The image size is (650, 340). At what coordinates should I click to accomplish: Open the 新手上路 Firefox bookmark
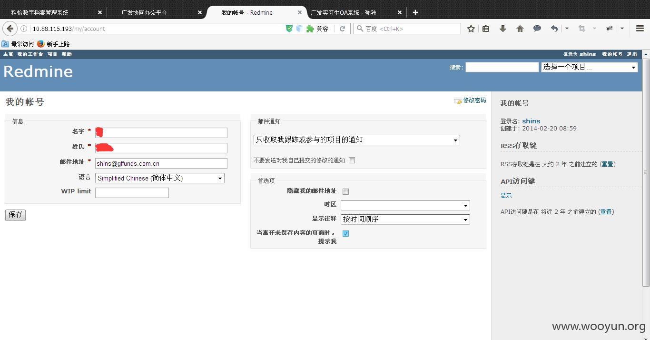pyautogui.click(x=53, y=44)
